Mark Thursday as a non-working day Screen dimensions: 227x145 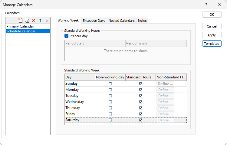[110, 108]
